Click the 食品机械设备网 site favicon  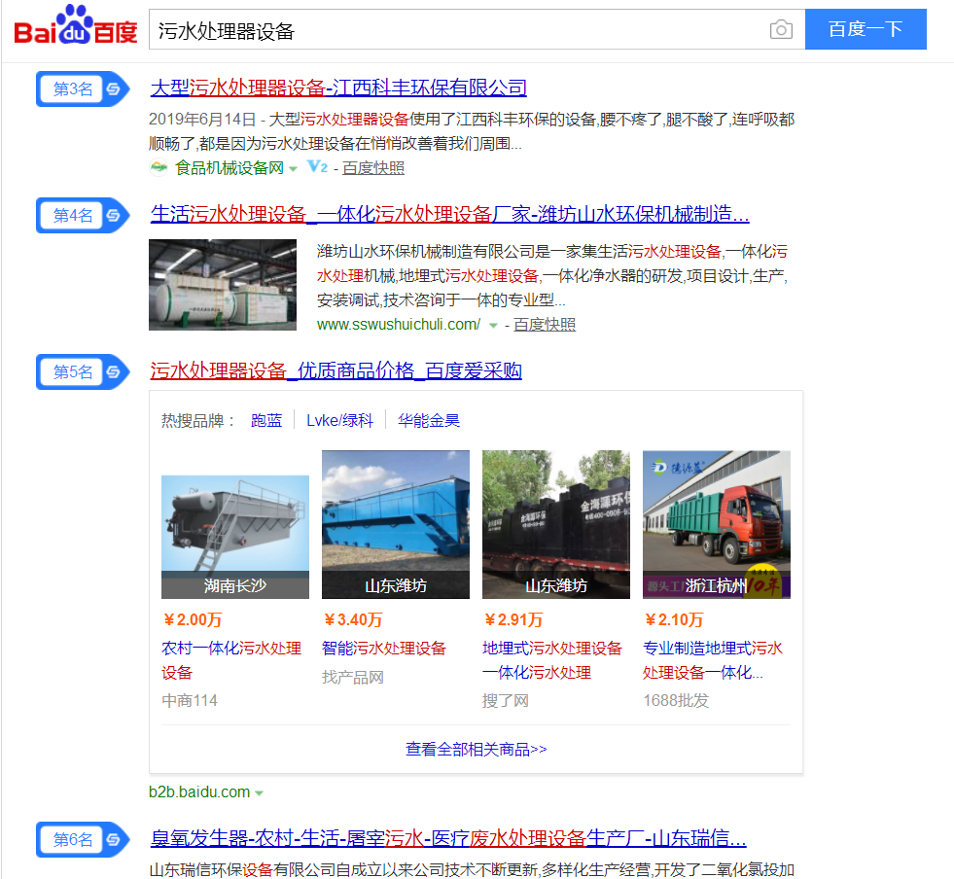tap(159, 167)
